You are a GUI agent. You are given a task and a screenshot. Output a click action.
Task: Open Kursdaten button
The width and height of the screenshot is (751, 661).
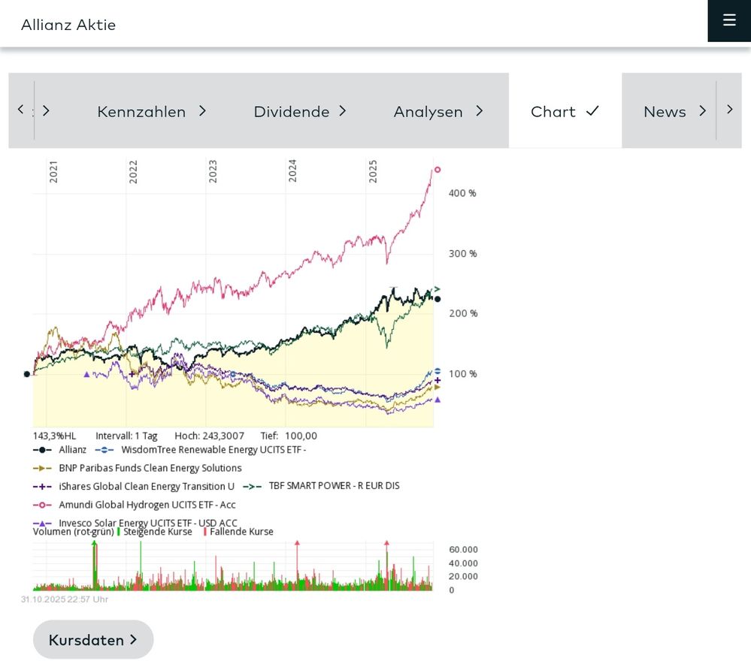pyautogui.click(x=92, y=640)
